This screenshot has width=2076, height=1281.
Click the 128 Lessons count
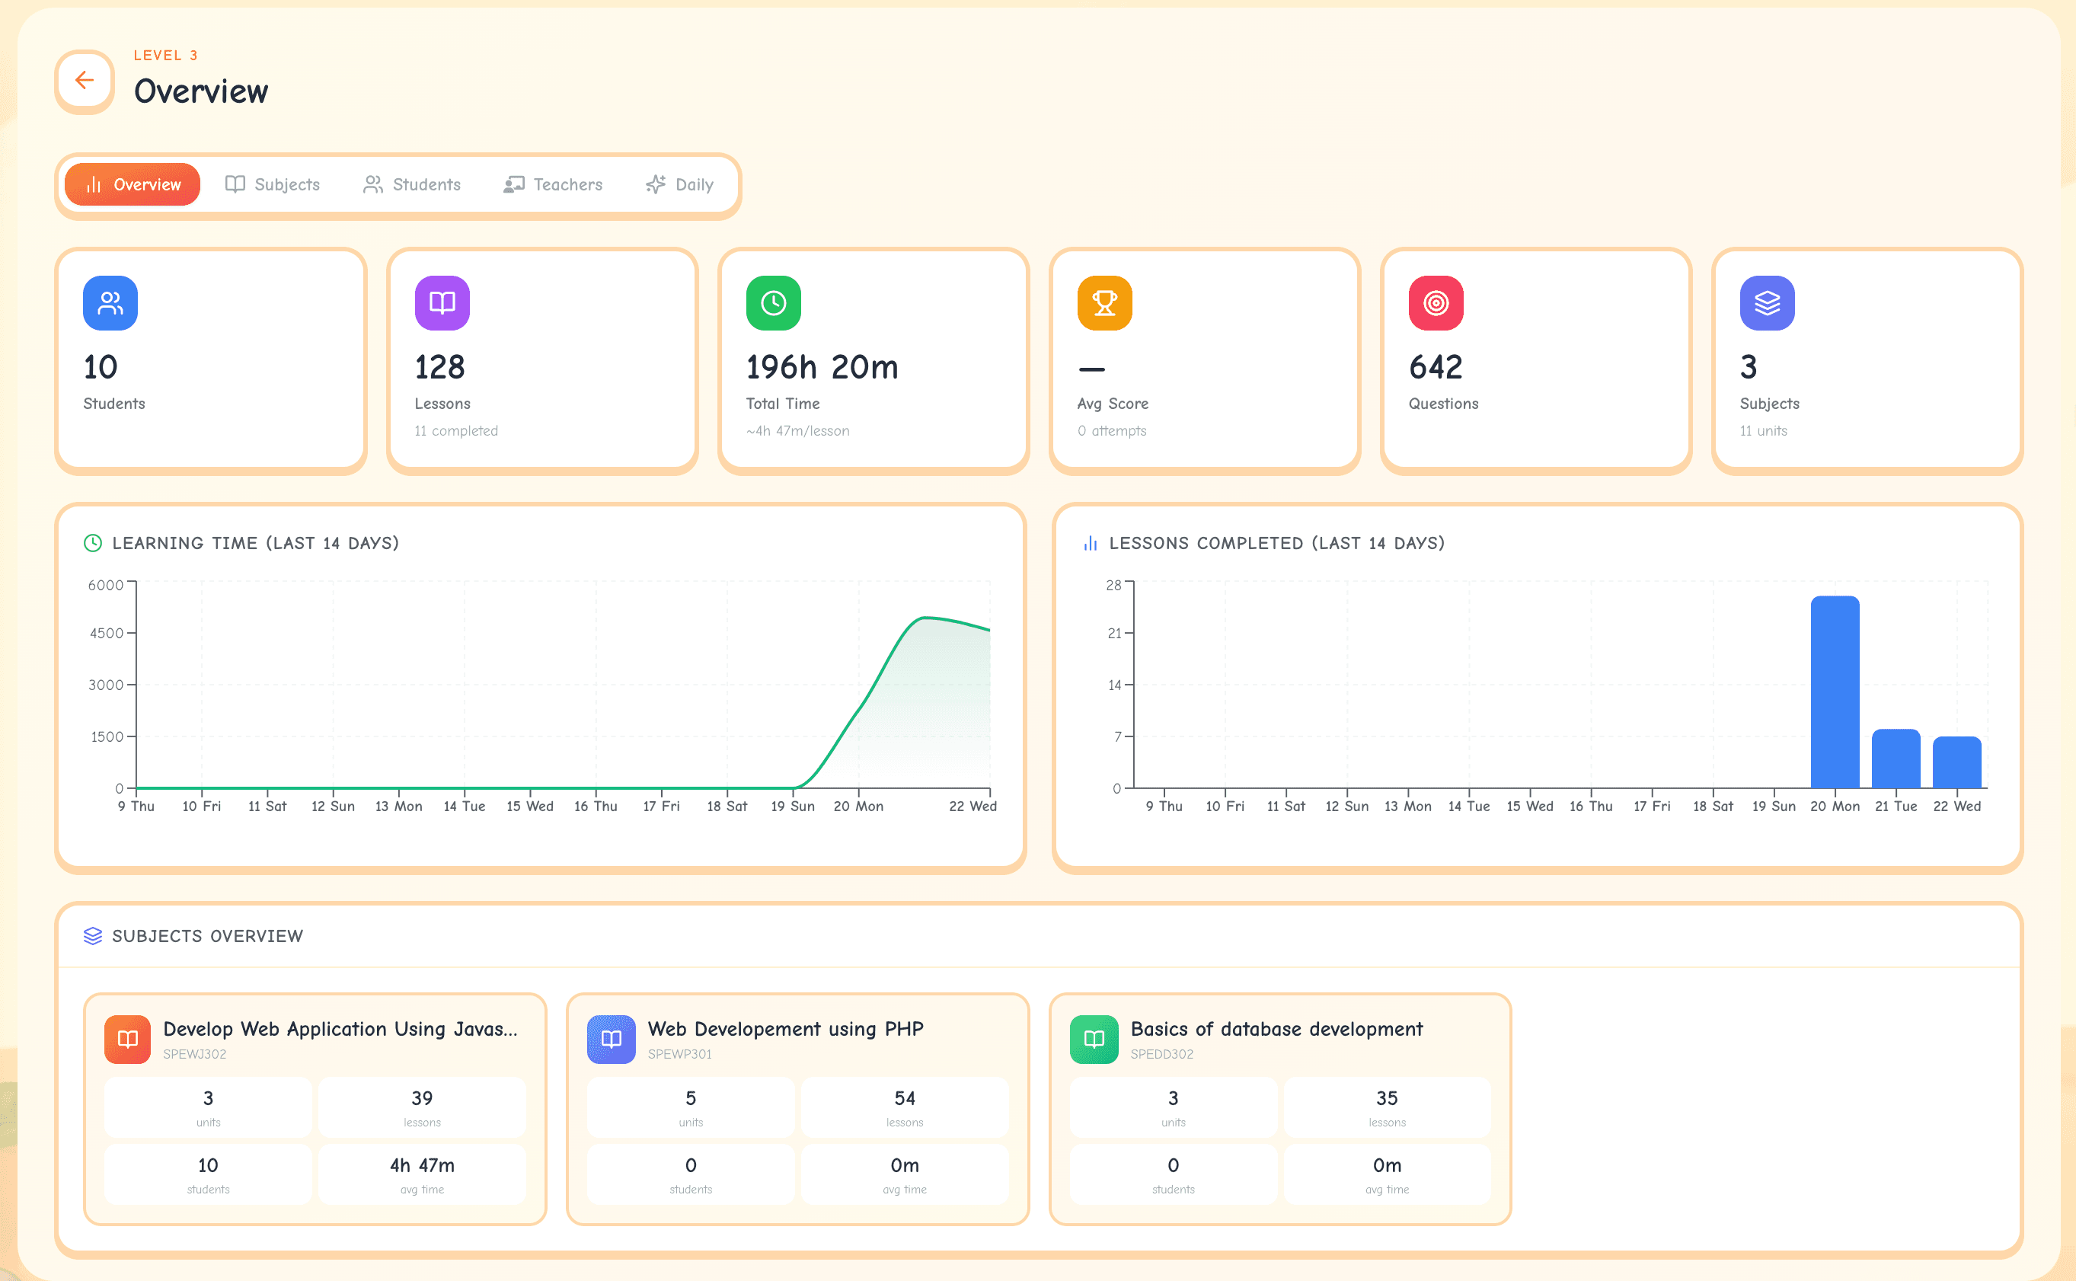[x=439, y=368]
